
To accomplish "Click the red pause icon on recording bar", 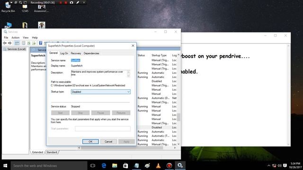I will 61,2.
